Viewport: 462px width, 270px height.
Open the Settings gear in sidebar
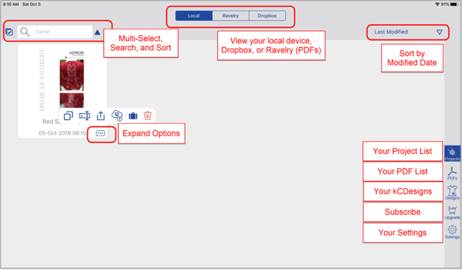pos(453,232)
